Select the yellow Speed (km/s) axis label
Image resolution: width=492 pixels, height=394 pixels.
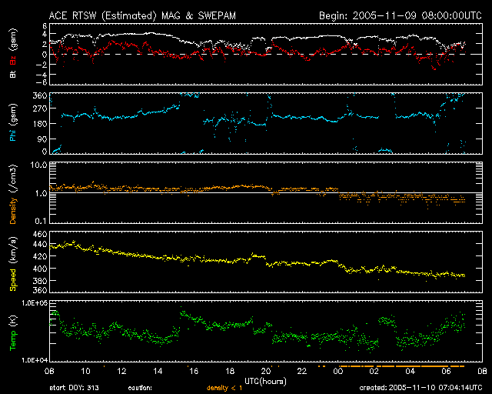click(x=12, y=262)
